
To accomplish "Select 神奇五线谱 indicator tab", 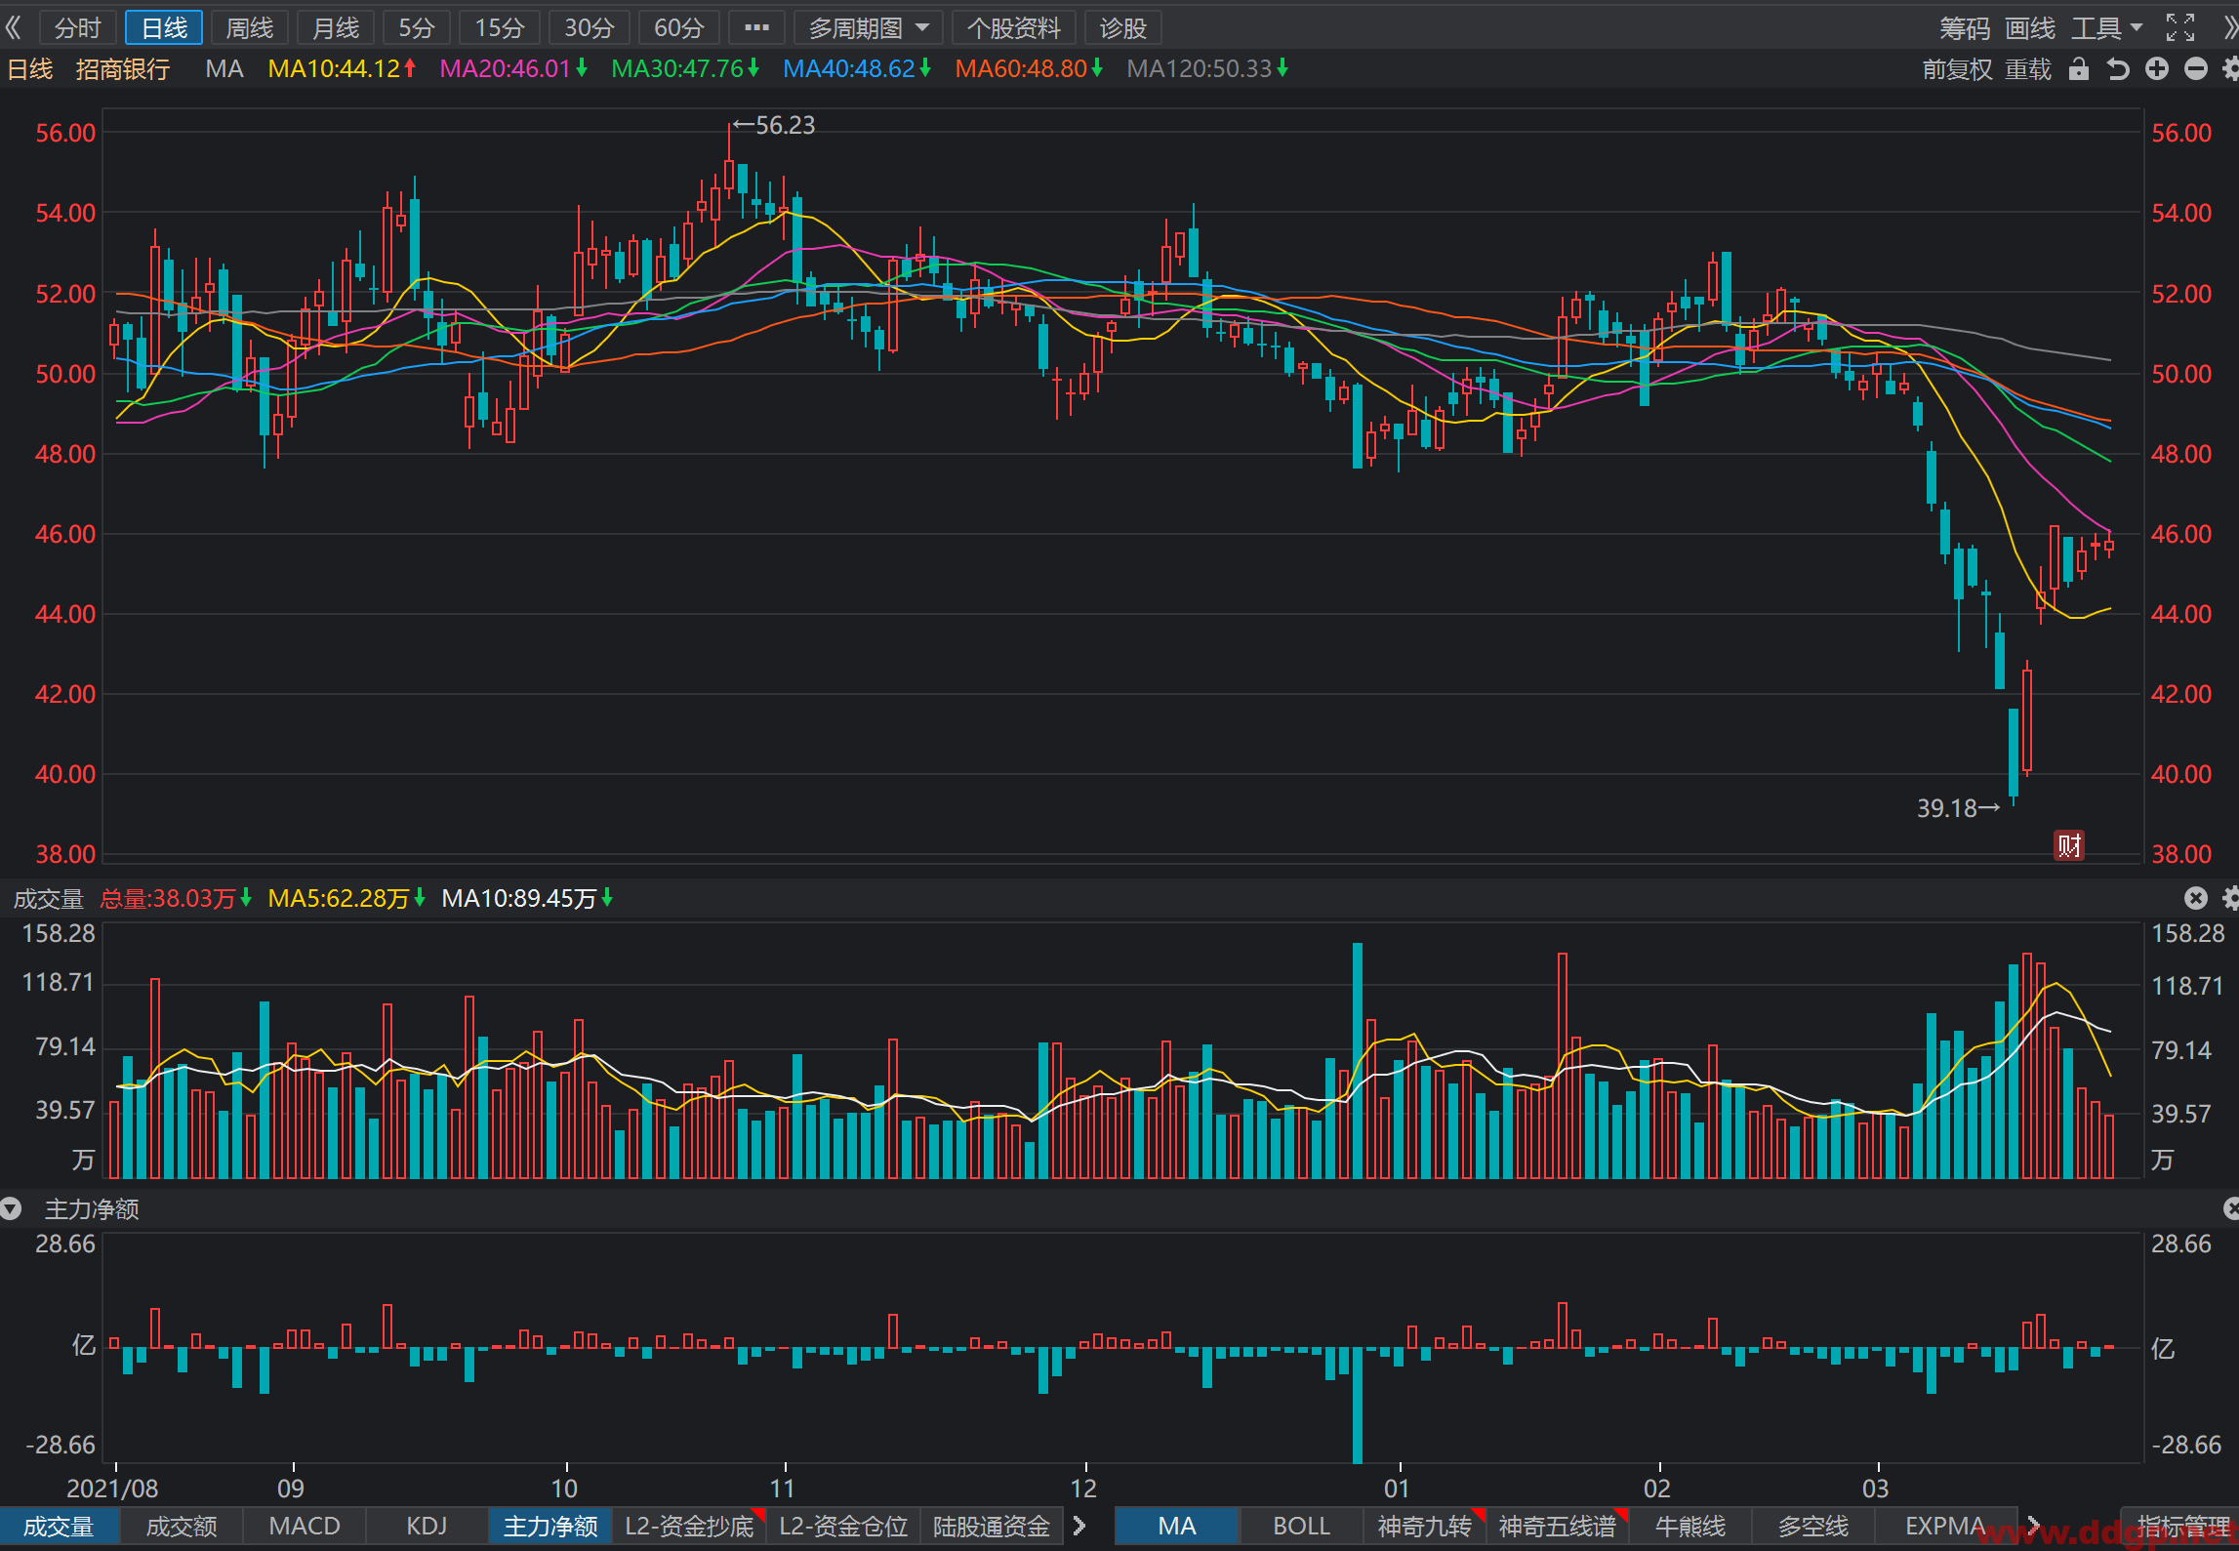I will (x=1558, y=1526).
